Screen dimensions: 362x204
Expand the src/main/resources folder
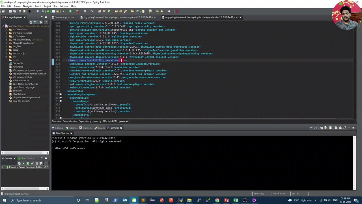tap(7, 33)
